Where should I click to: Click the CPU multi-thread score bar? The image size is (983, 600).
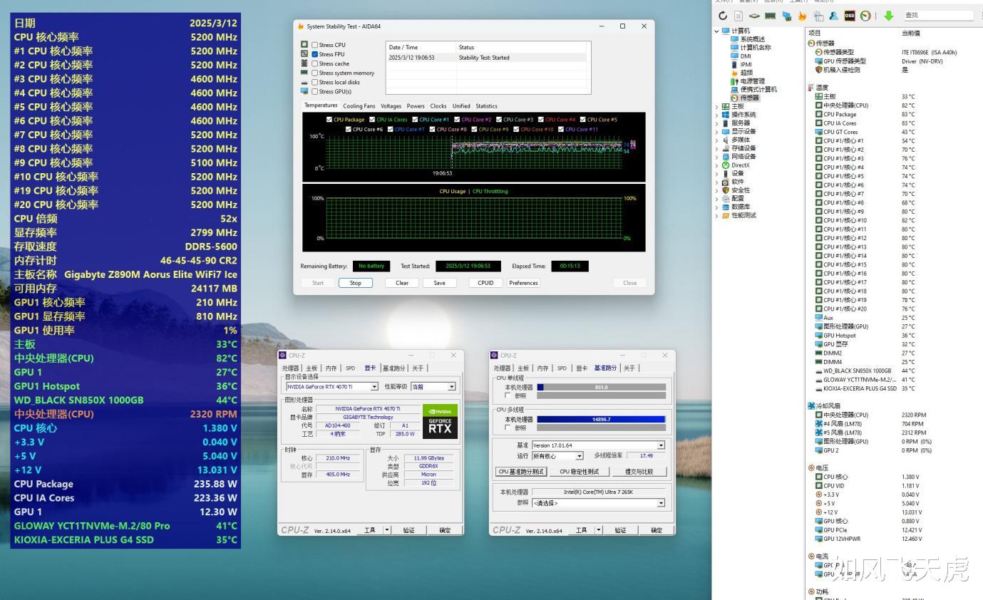601,420
